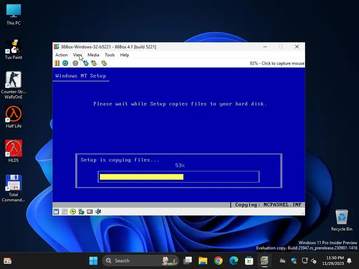Image resolution: width=359 pixels, height=269 pixels.
Task: Open the Media menu
Action: [x=93, y=55]
